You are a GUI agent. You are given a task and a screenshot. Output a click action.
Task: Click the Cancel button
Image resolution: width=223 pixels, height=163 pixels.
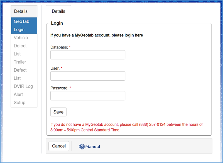59,146
